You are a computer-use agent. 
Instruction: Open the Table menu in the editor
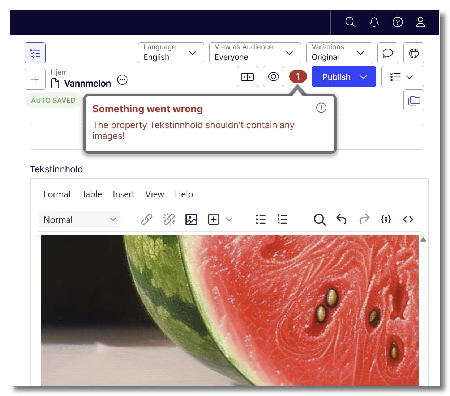click(92, 194)
